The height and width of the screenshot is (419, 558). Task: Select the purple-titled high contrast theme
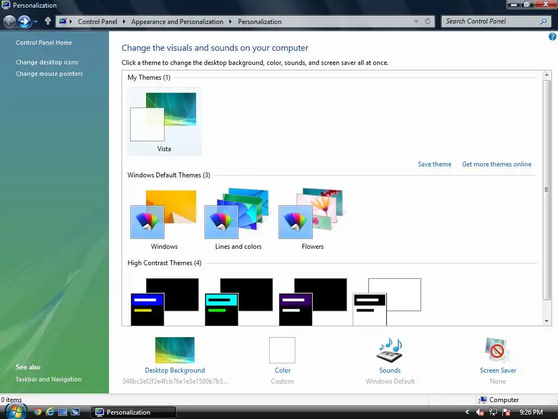click(x=313, y=302)
